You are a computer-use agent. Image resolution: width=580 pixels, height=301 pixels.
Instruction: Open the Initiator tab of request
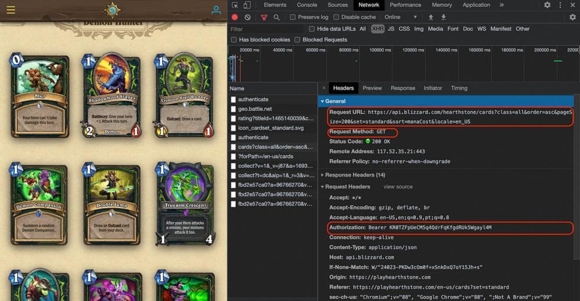point(433,88)
